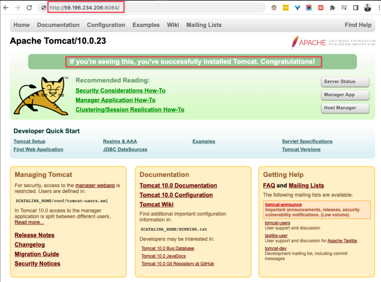Go back with the browser back arrow
381x282 pixels.
pos(6,8)
